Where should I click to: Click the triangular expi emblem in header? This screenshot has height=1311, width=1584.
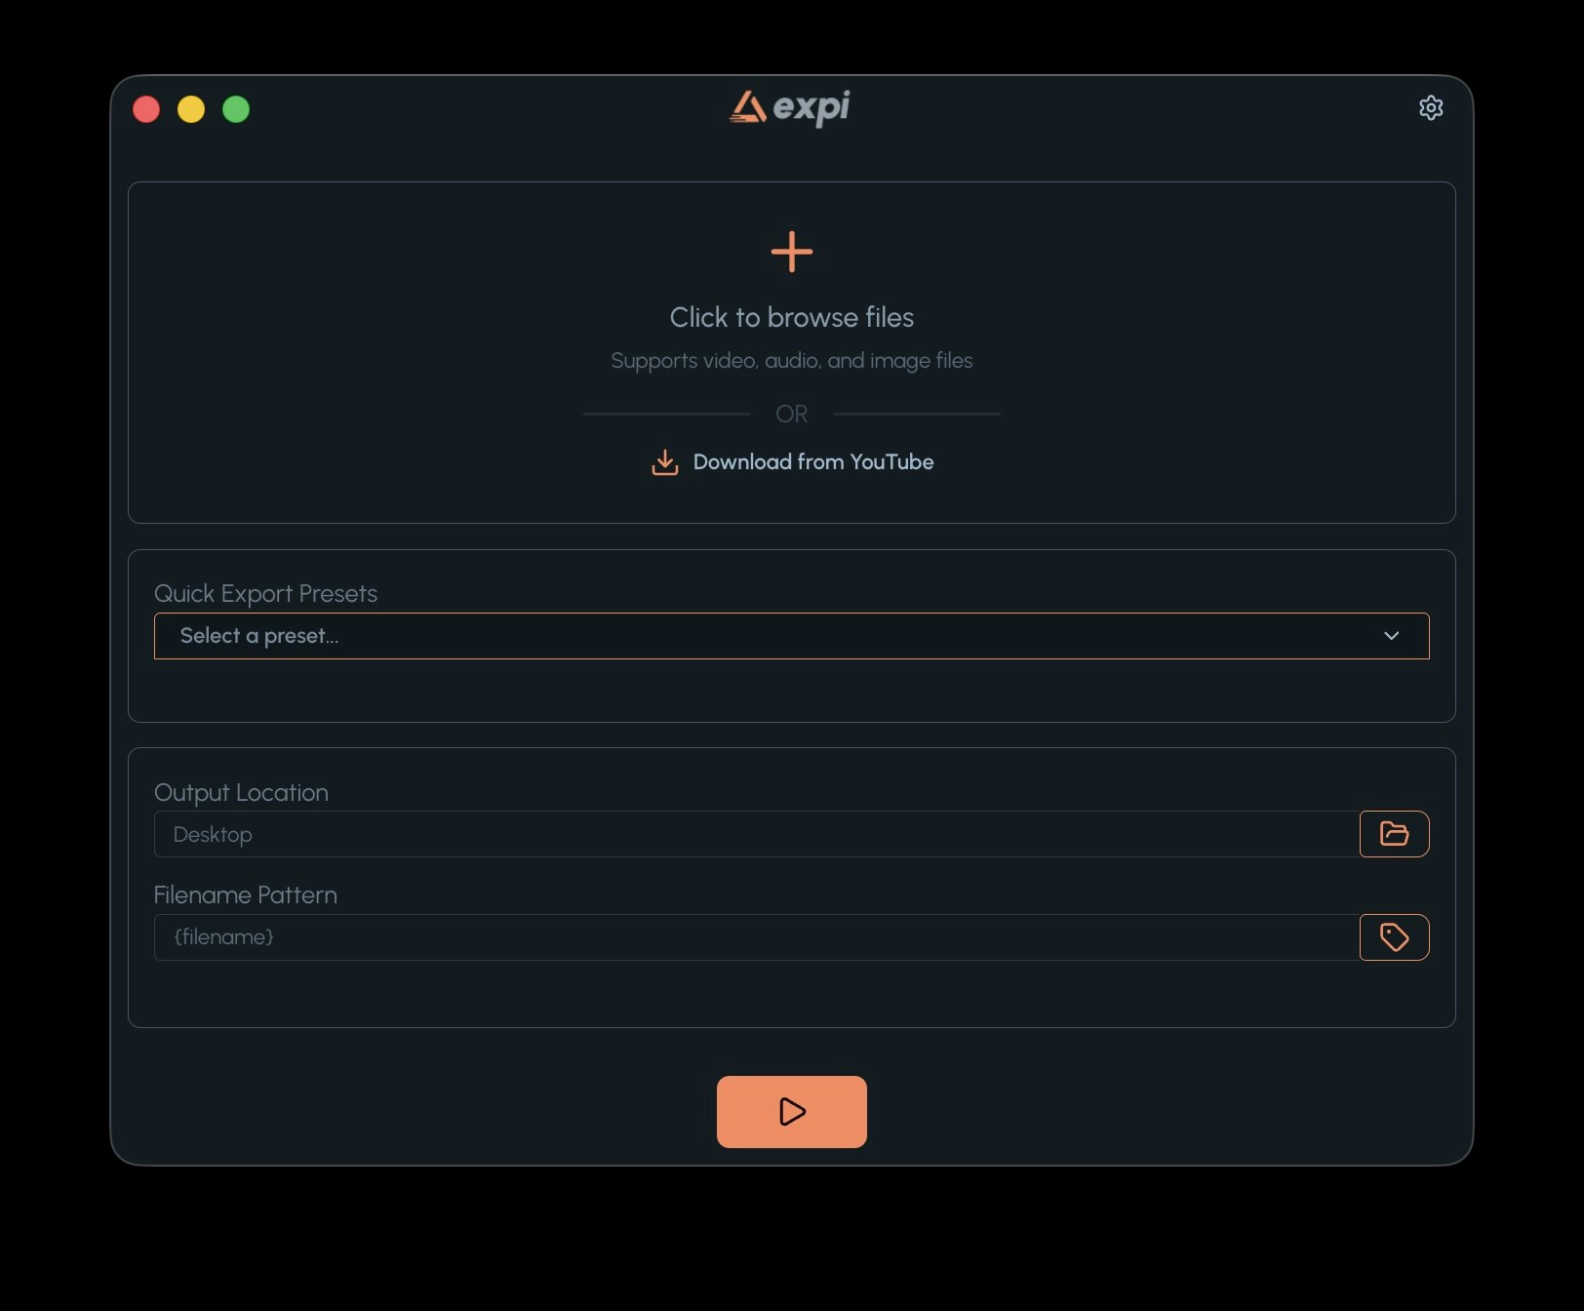point(747,108)
